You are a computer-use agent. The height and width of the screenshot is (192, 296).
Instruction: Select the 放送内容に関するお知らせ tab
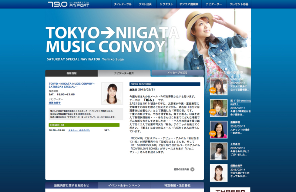(x=71, y=185)
